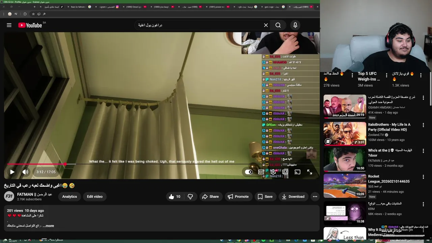Download the video
Viewport: 432px width, 243px height.
(x=293, y=196)
